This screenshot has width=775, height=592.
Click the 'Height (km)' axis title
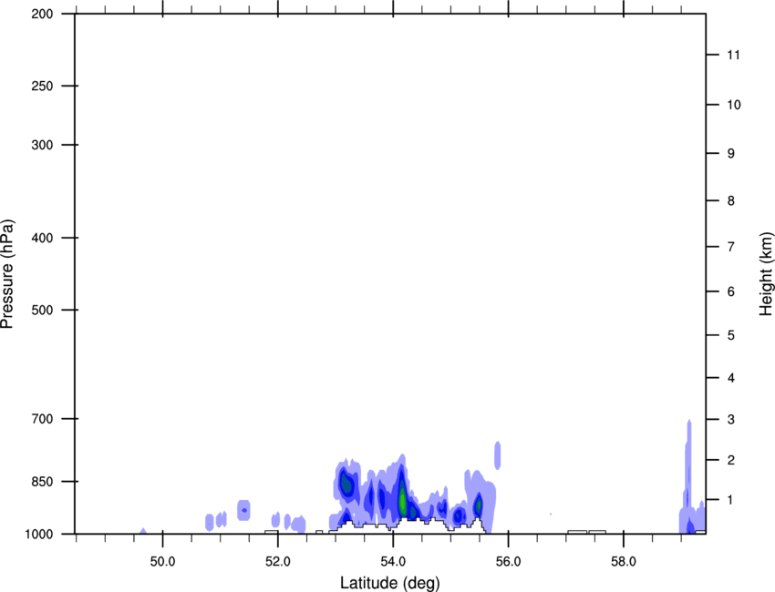(x=766, y=274)
